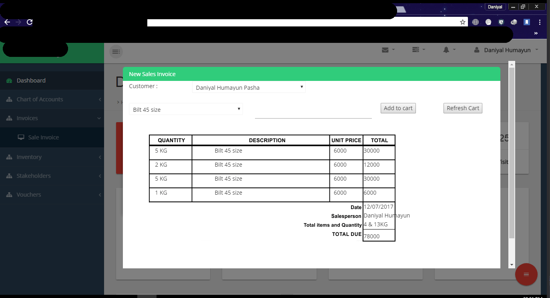This screenshot has height=298, width=550.
Task: Click the server tasks icon in header
Action: [416, 50]
